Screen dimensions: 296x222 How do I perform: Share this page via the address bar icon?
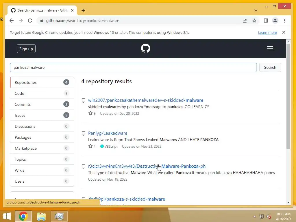(x=245, y=21)
